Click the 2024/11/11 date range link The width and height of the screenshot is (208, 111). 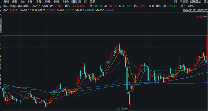pos(195,10)
